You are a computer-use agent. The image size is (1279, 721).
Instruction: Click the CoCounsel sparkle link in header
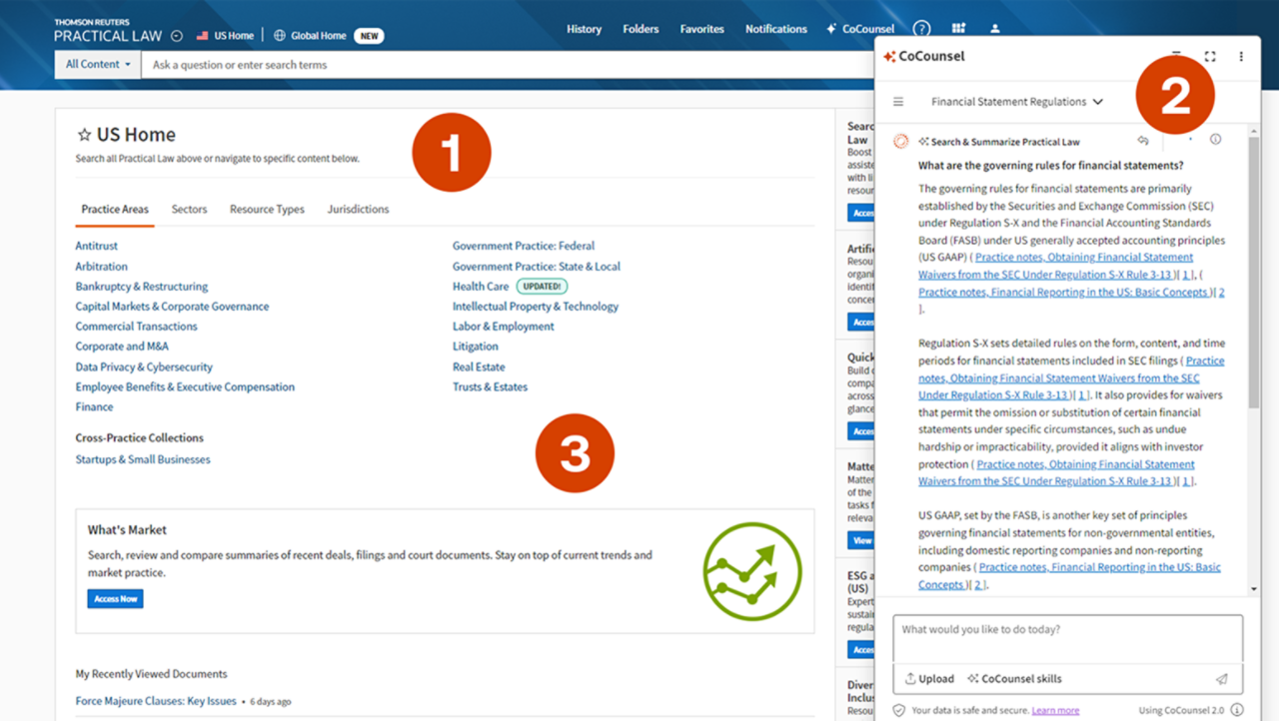tap(860, 29)
